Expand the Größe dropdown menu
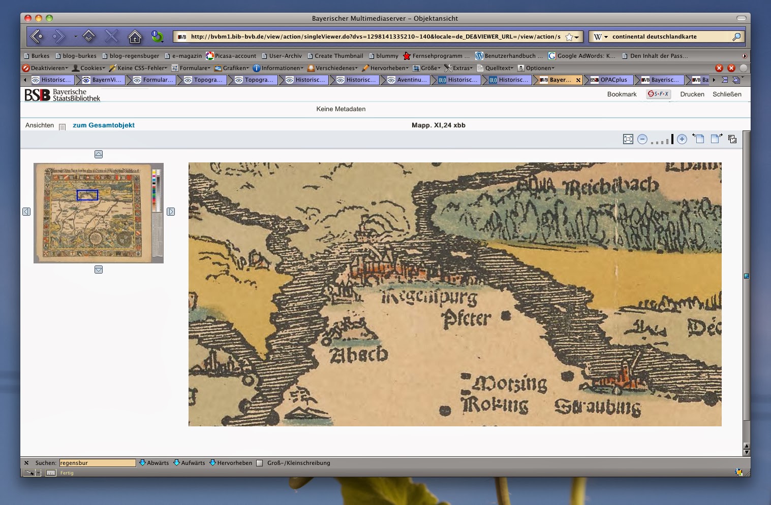Image resolution: width=771 pixels, height=505 pixels. (x=426, y=68)
